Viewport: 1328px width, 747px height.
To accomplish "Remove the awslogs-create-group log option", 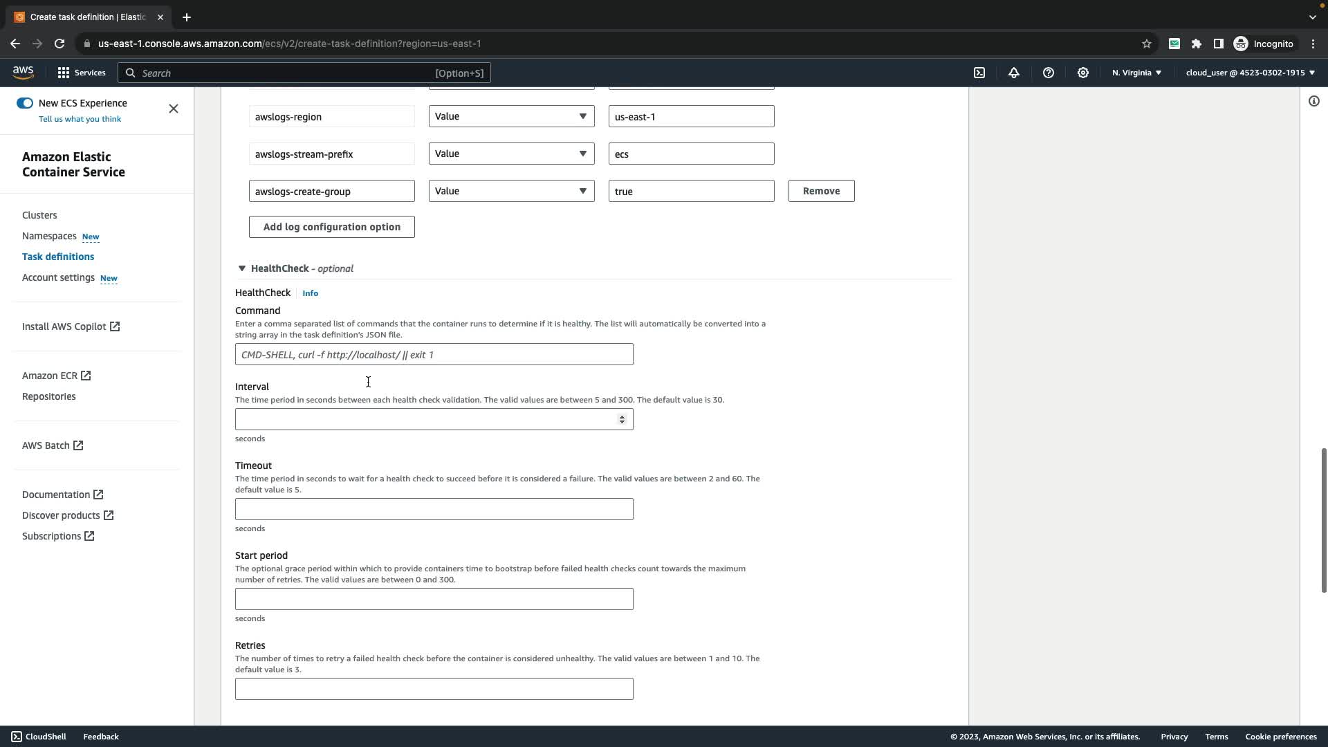I will 821,191.
